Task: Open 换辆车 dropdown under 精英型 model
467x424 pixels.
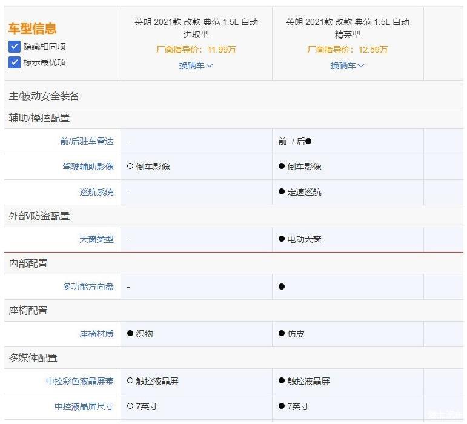Action: coord(347,65)
